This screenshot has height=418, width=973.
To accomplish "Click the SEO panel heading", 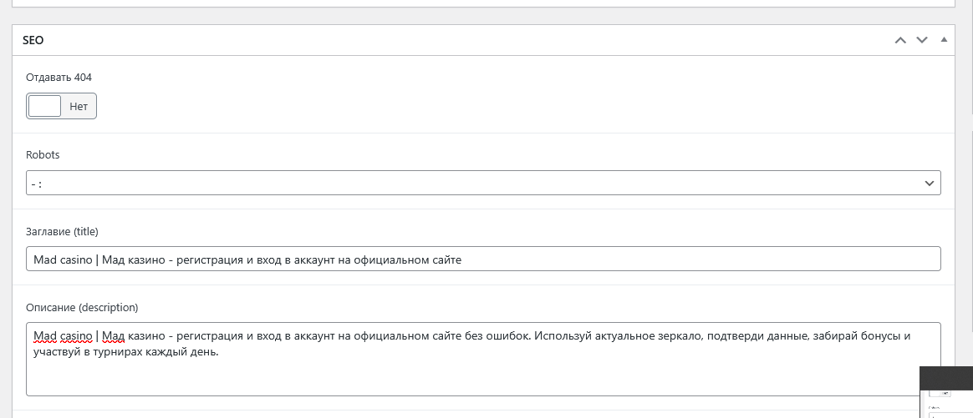I will (x=33, y=40).
